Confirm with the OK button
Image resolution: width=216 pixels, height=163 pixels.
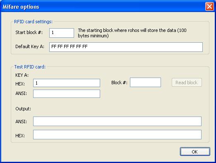(195, 152)
